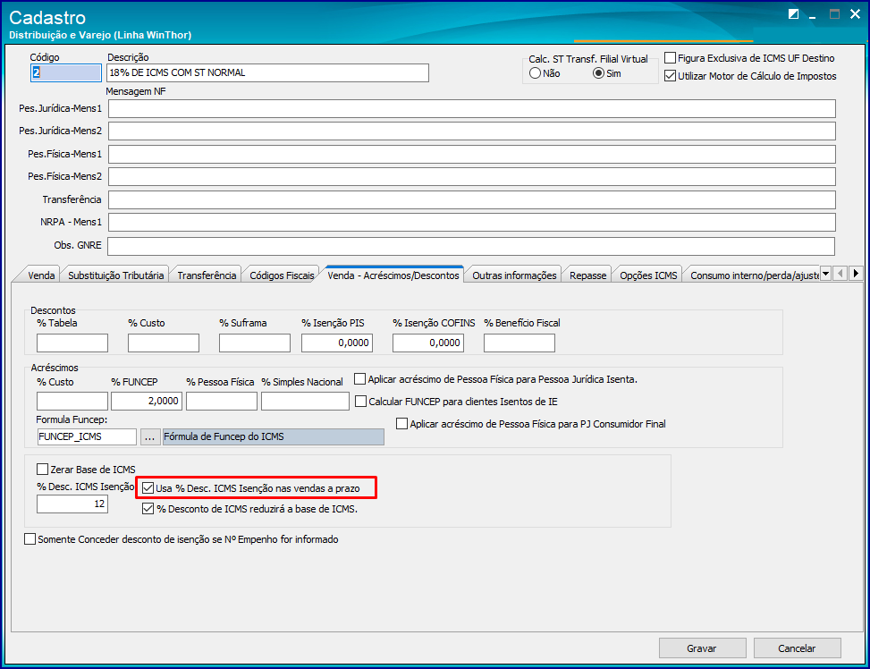870x669 pixels.
Task: Switch to the Venda tab
Action: click(x=41, y=275)
